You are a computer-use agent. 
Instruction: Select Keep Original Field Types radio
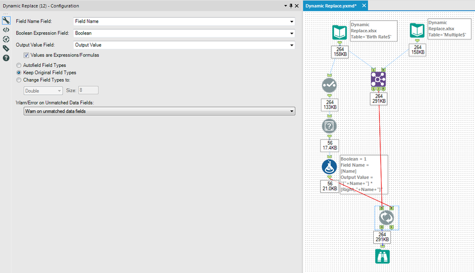pyautogui.click(x=19, y=73)
